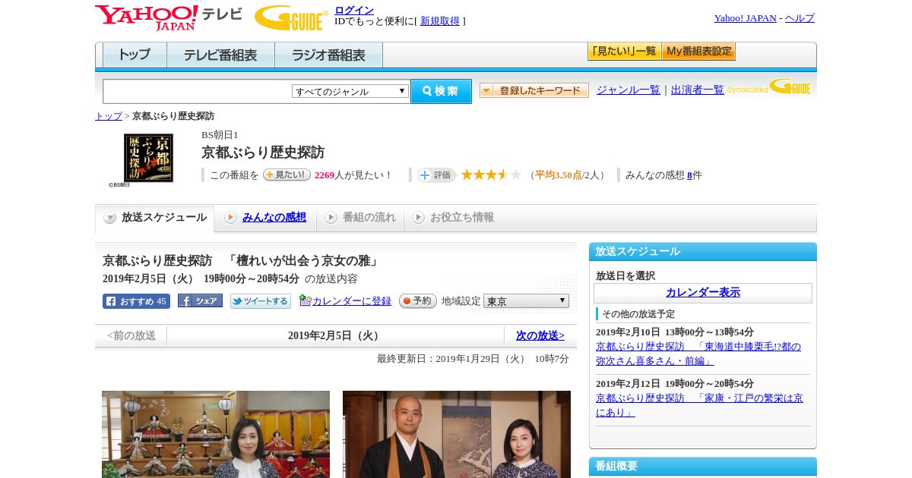
Task: Click the 検索 search button
Action: [x=441, y=91]
